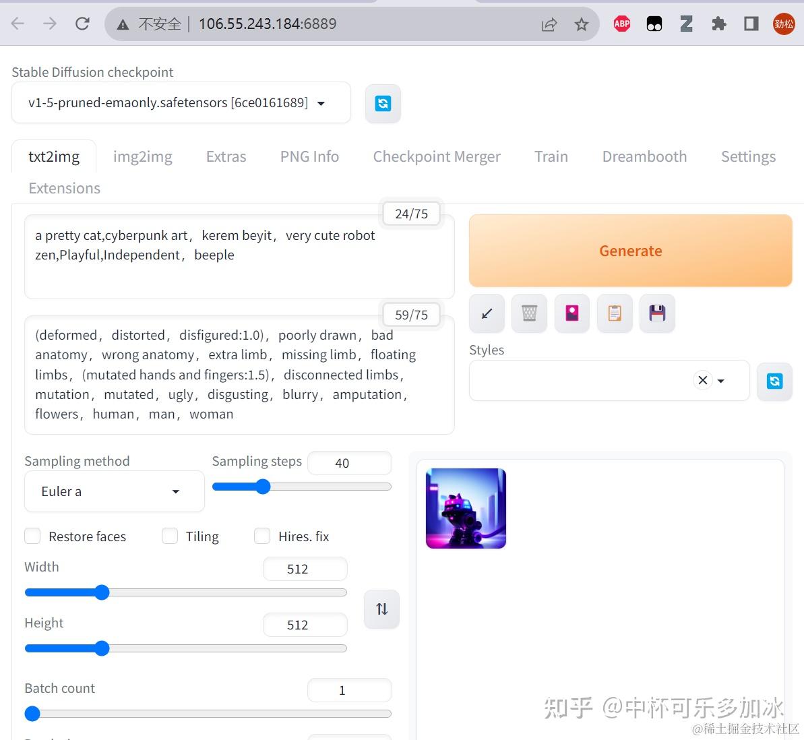Show extra networks with the picture icon

tap(571, 313)
